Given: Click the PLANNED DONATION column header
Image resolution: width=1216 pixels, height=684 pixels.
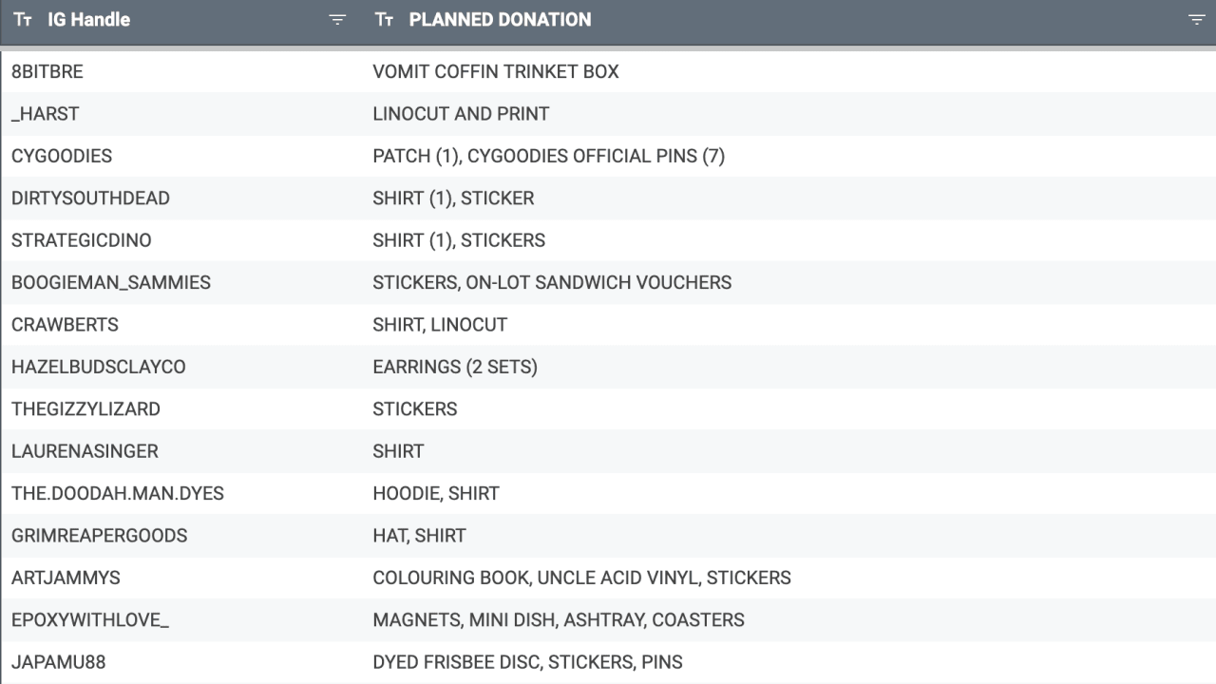Looking at the screenshot, I should [x=500, y=20].
